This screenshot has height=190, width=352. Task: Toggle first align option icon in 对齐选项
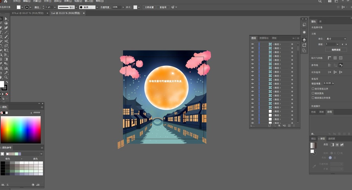pos(329,72)
